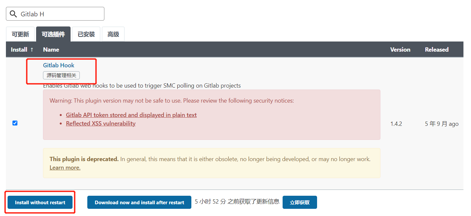Click Download now and install after restart

click(139, 203)
